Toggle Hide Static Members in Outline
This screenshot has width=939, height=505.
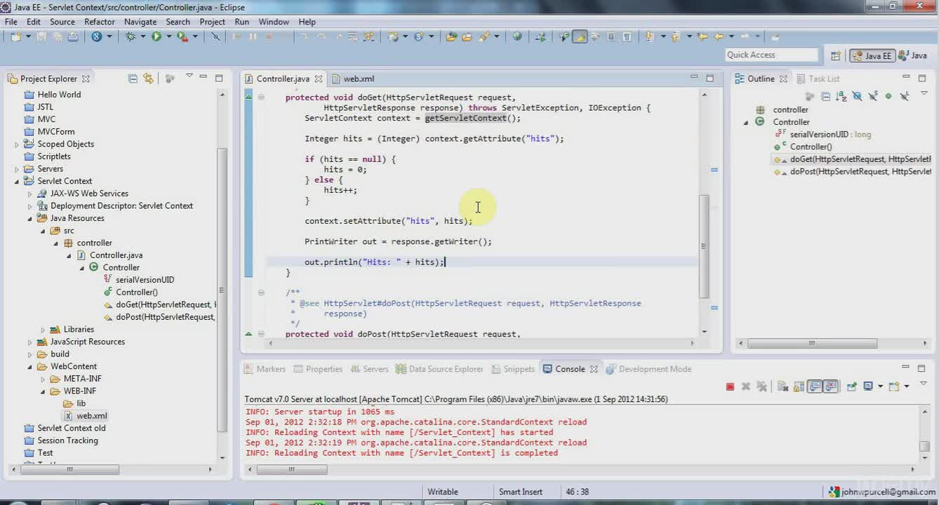873,96
